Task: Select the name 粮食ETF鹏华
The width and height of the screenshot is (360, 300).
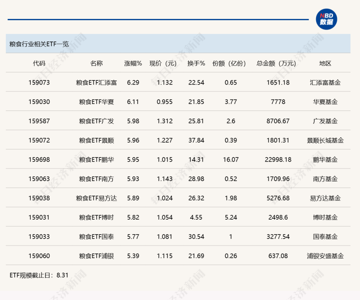Action: pos(96,159)
